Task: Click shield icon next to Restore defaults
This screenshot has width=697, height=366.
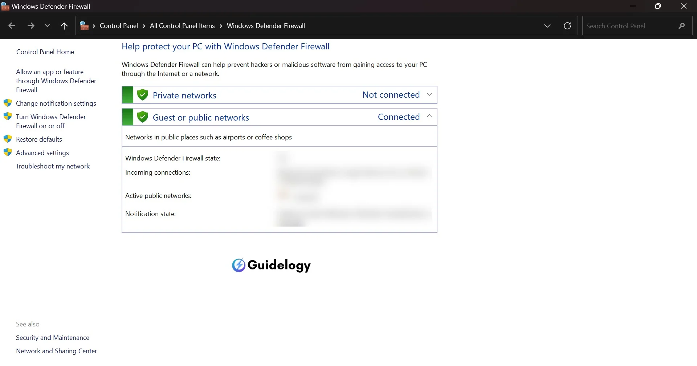Action: 8,139
